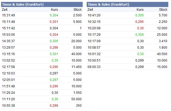
Task: Click the Zeit column header in the right table
Action: [x=91, y=10]
